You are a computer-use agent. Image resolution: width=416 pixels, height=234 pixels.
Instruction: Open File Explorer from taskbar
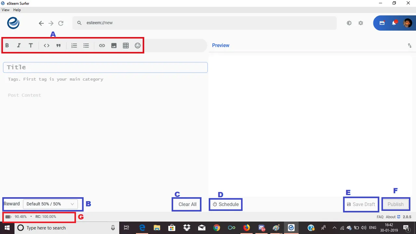pos(157,228)
